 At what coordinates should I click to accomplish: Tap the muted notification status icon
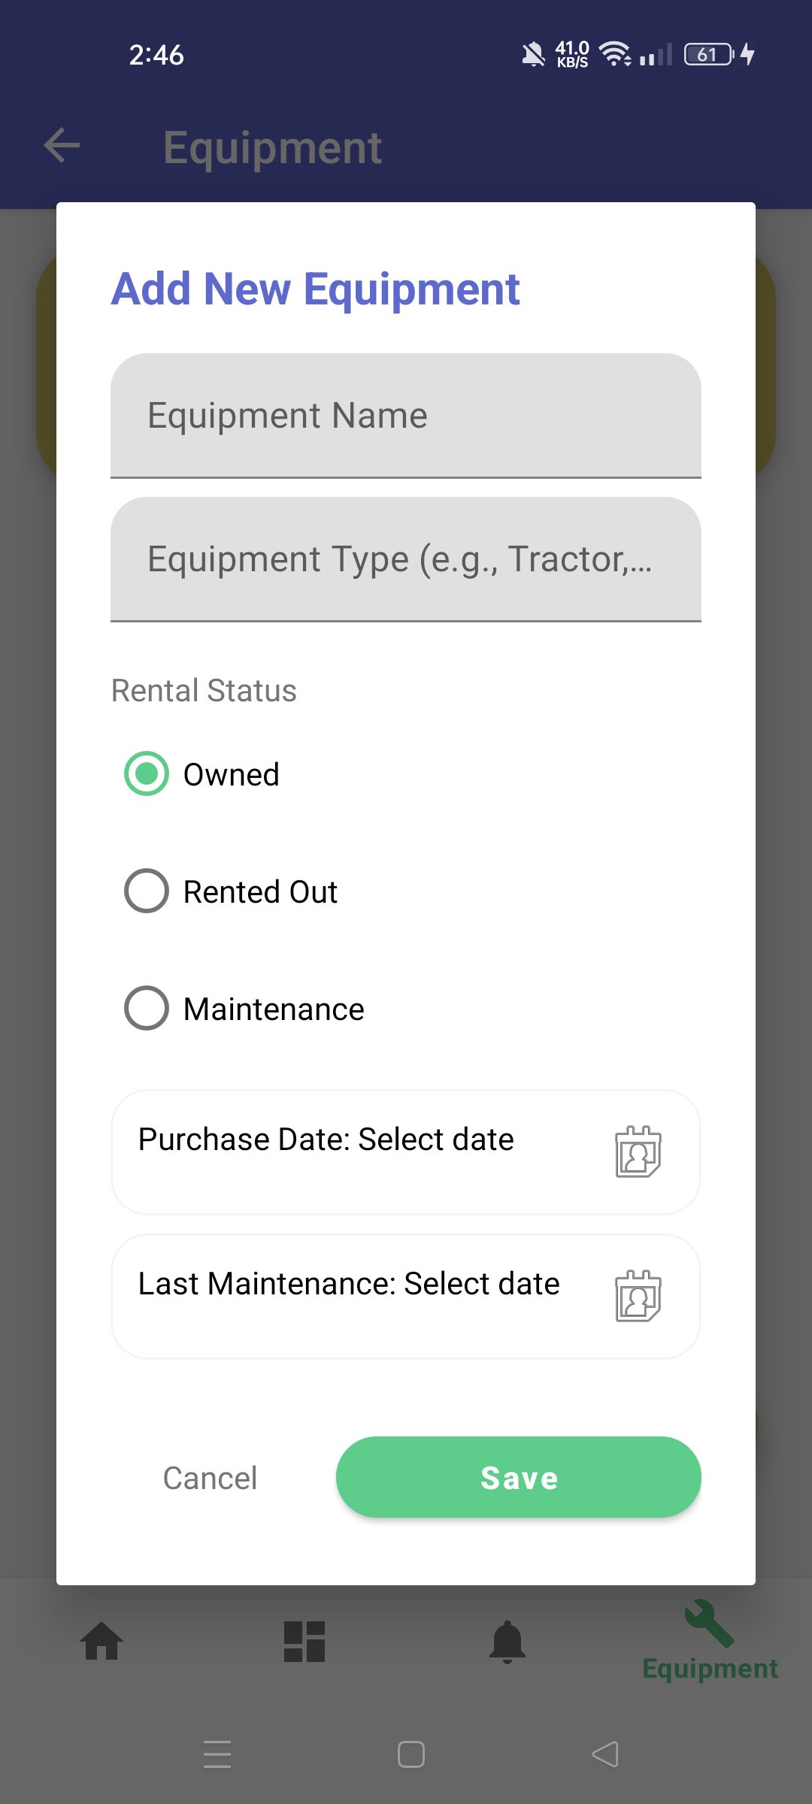click(533, 55)
